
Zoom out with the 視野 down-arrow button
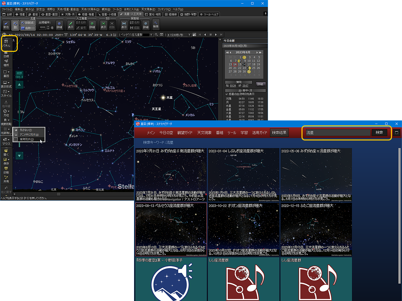[x=19, y=156]
